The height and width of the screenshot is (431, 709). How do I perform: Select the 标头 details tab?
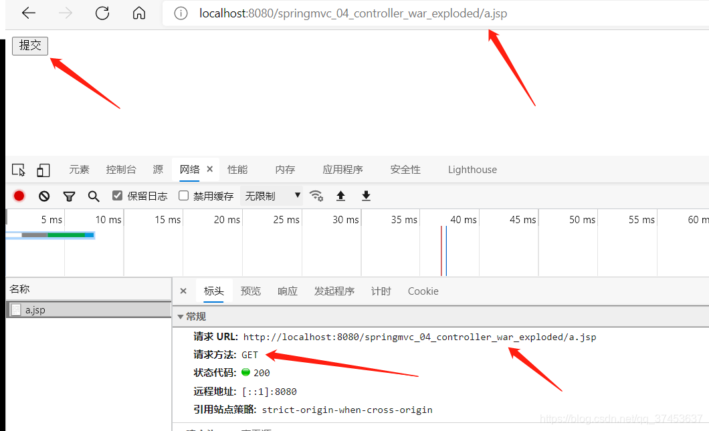tap(214, 291)
